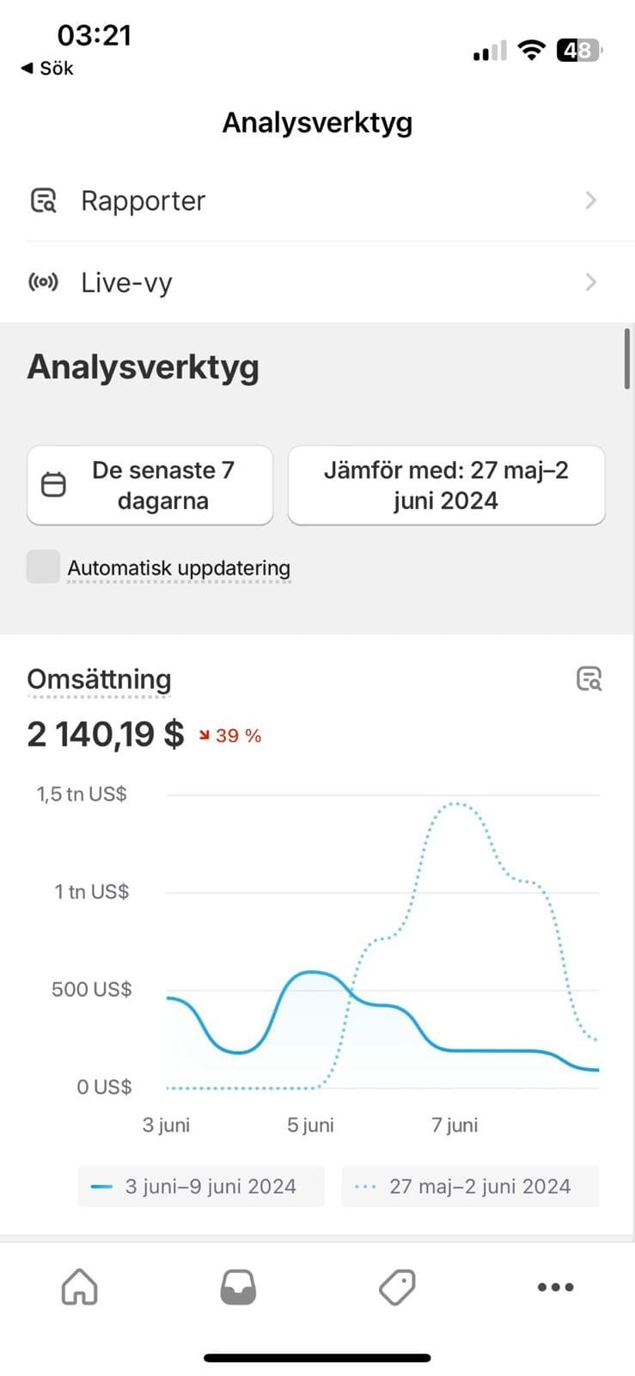
Task: Select the Live-vy menu row
Action: 317,282
